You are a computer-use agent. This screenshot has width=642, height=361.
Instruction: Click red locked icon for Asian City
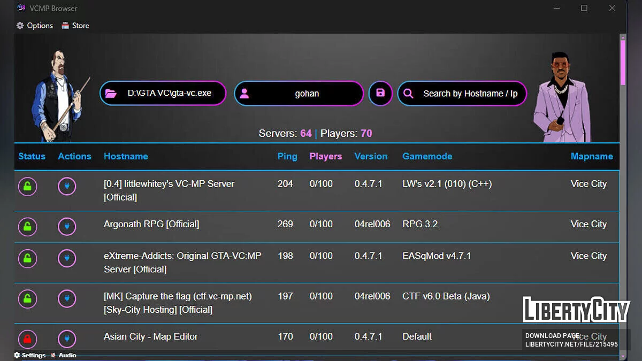tap(28, 339)
